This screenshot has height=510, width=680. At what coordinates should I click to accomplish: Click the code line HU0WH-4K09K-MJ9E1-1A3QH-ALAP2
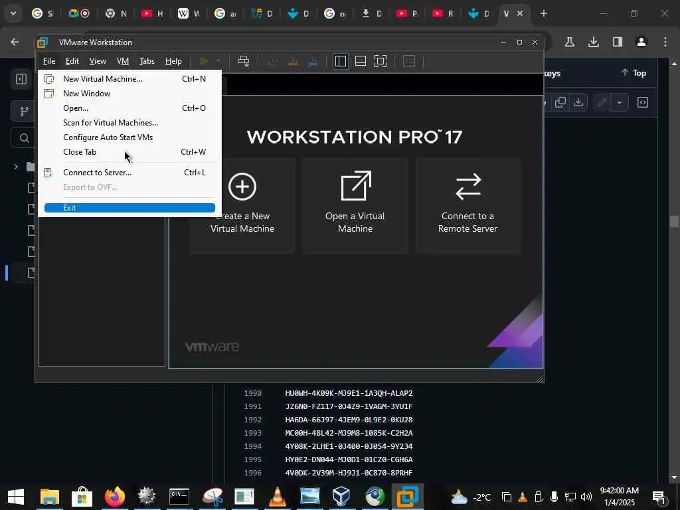[349, 393]
